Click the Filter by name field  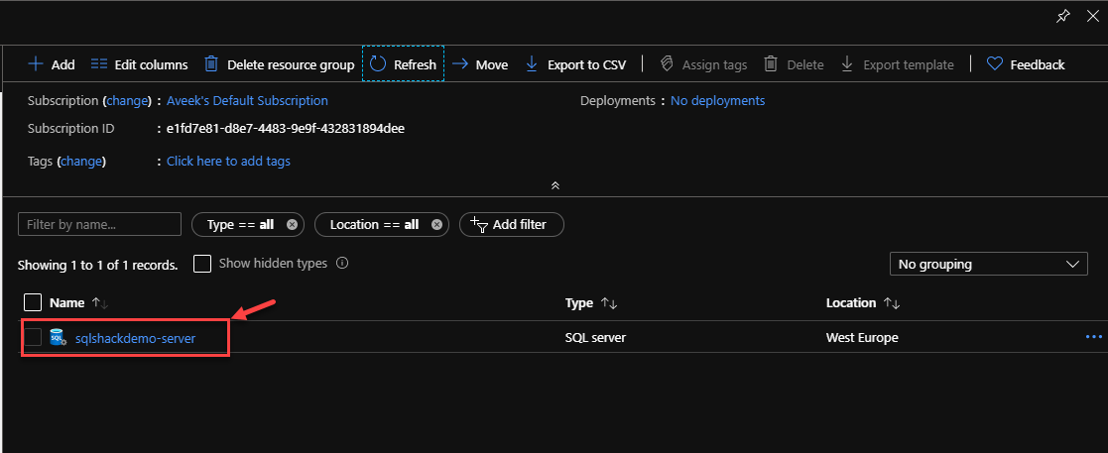coord(99,225)
